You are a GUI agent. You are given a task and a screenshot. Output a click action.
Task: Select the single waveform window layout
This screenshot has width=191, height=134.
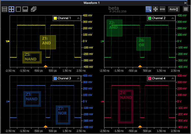(x=18, y=9)
